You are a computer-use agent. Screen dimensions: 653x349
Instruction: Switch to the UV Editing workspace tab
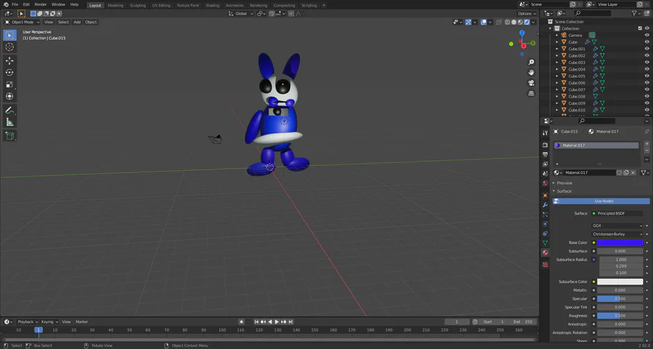pyautogui.click(x=161, y=5)
